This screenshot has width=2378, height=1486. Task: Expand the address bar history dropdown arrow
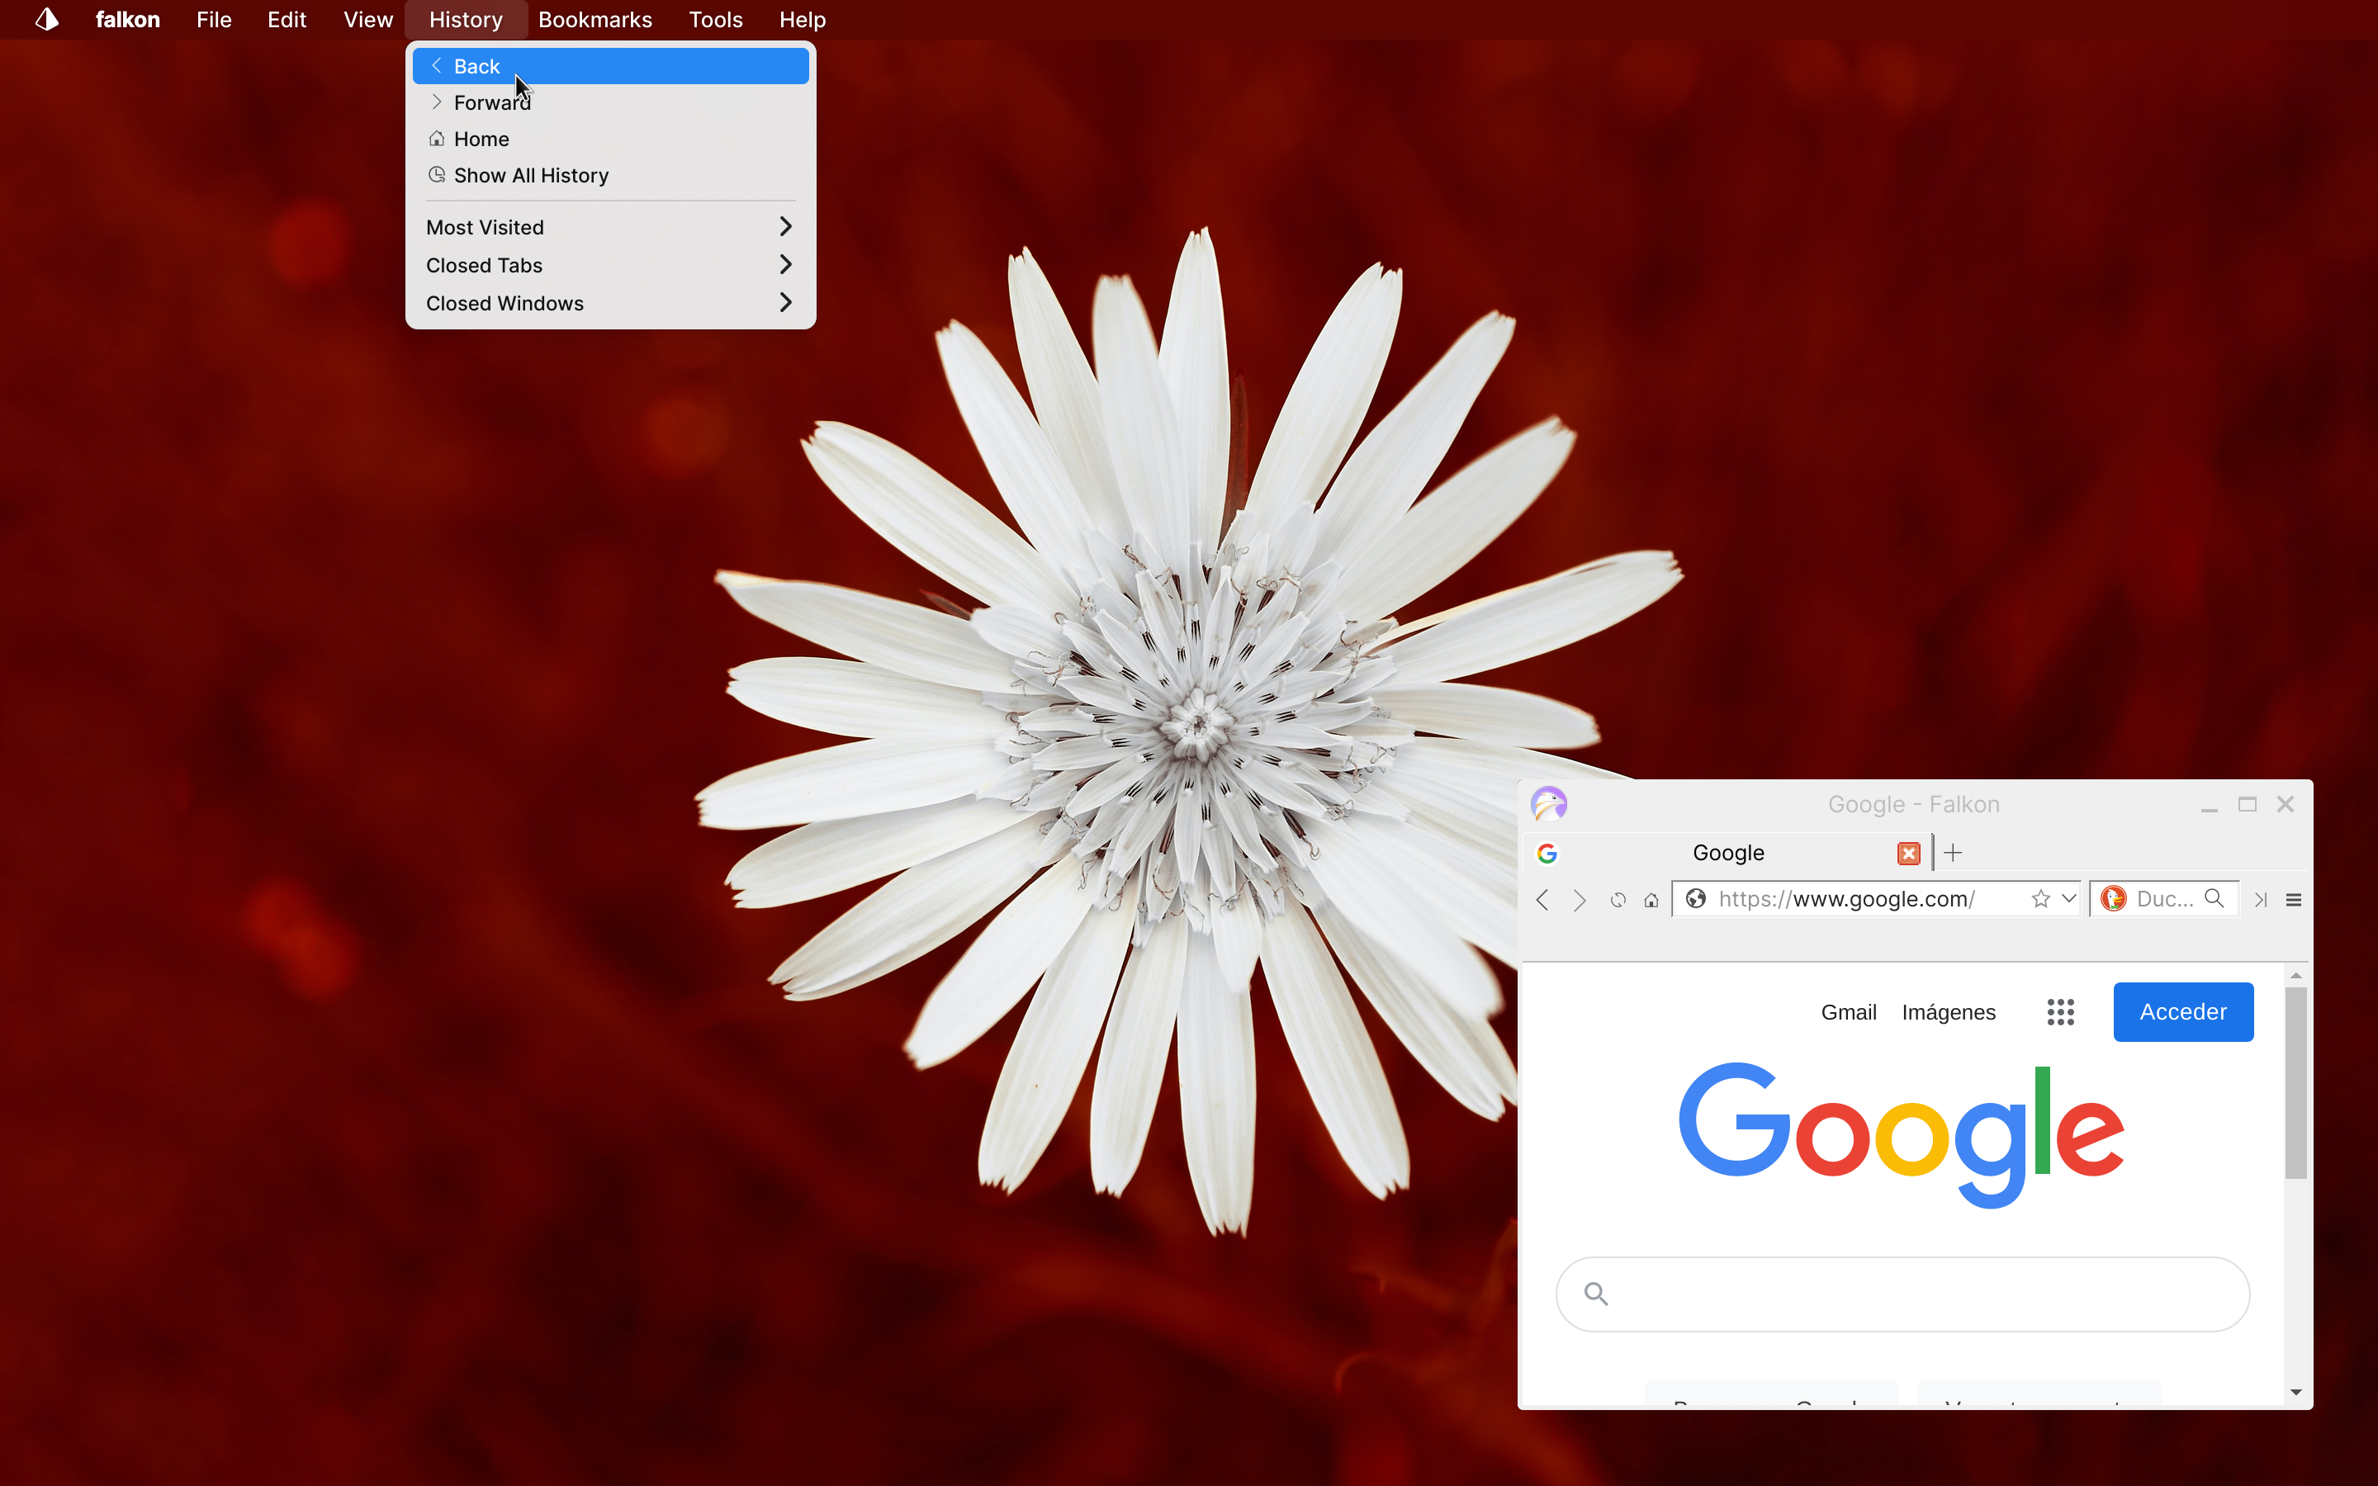pyautogui.click(x=2068, y=898)
